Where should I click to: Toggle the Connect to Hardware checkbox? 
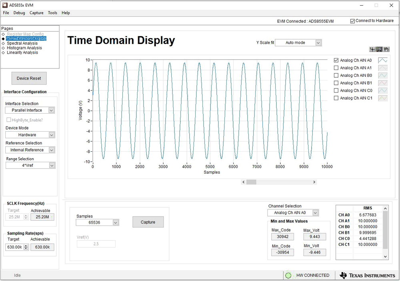(x=352, y=21)
